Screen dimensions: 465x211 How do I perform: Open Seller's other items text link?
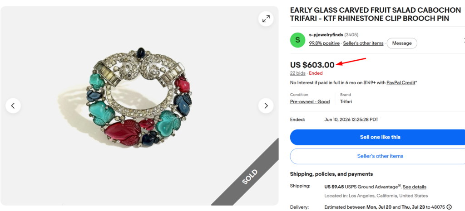pos(363,43)
